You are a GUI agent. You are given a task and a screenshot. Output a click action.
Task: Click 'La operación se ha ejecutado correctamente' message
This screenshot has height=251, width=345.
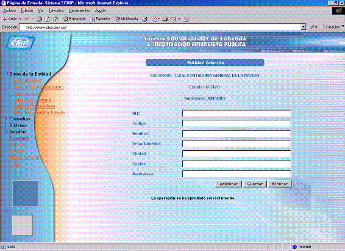point(193,198)
